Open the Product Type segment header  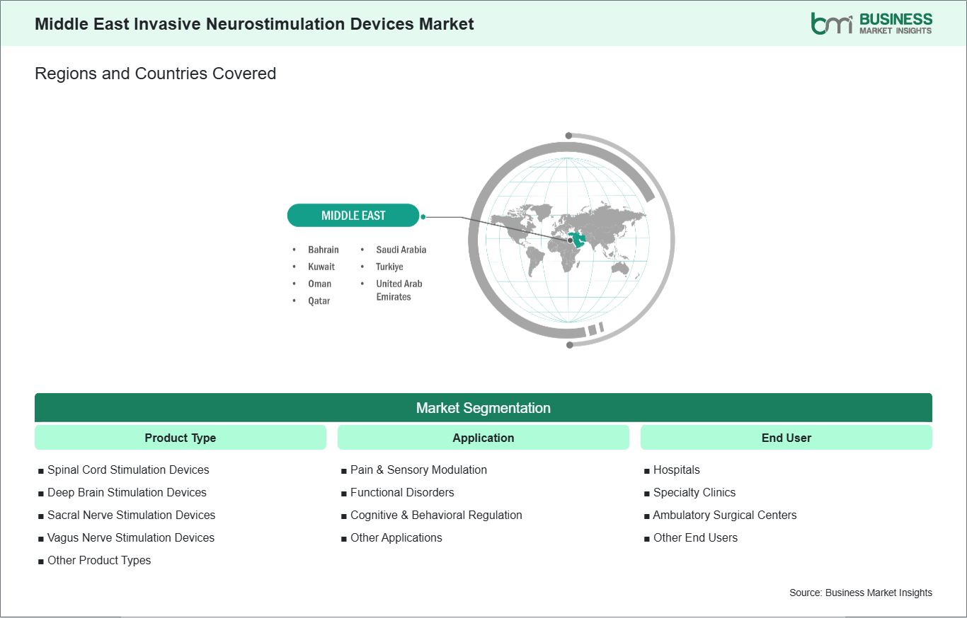181,438
